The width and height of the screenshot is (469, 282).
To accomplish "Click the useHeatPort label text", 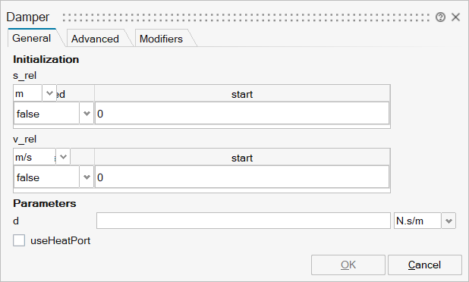I will (x=61, y=241).
